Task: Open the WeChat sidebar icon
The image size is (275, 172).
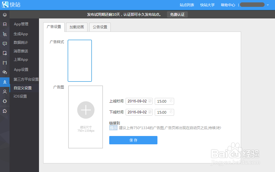Action: pos(5,72)
